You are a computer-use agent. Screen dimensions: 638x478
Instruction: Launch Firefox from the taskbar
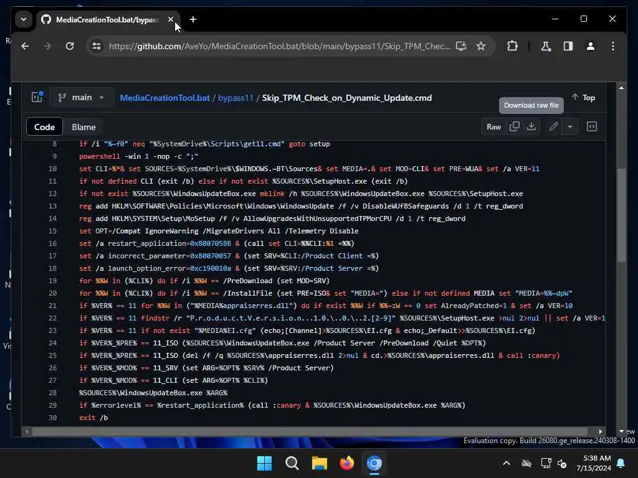click(x=346, y=463)
